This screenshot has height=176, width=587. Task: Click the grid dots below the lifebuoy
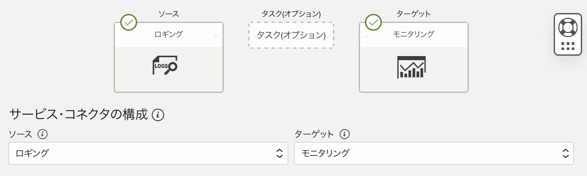click(568, 46)
